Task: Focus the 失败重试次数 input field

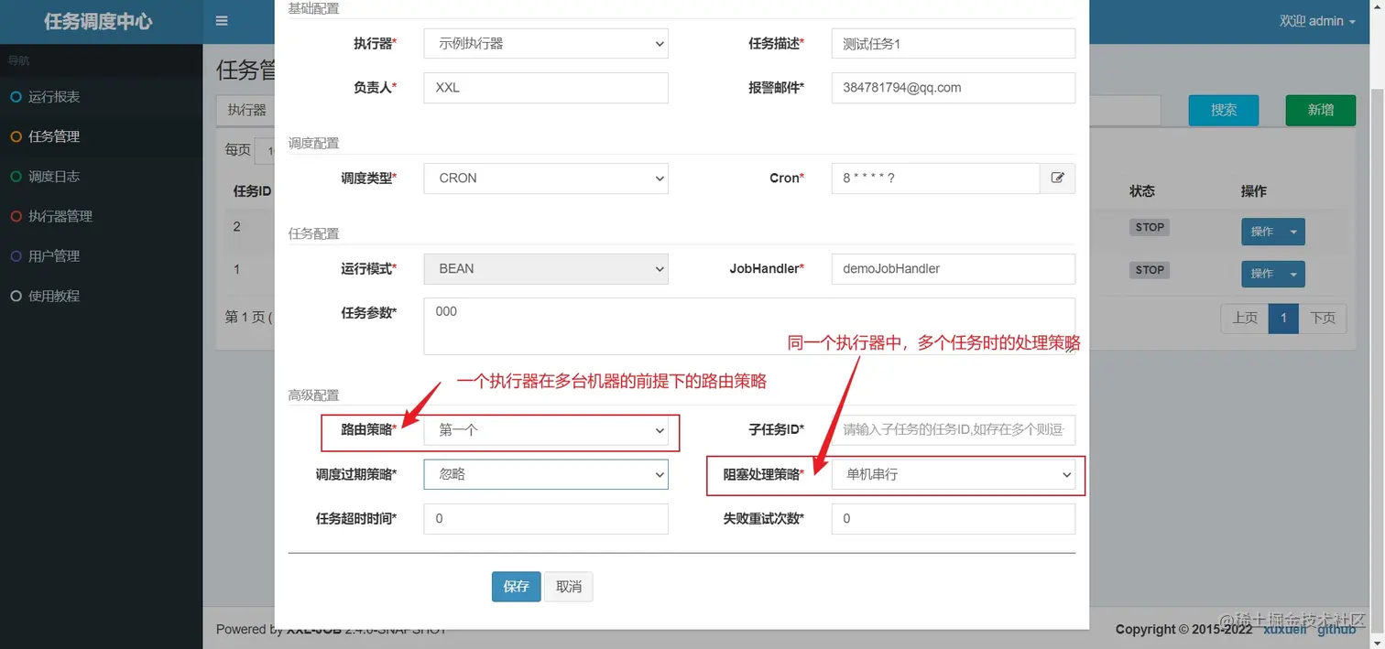Action: click(x=954, y=519)
